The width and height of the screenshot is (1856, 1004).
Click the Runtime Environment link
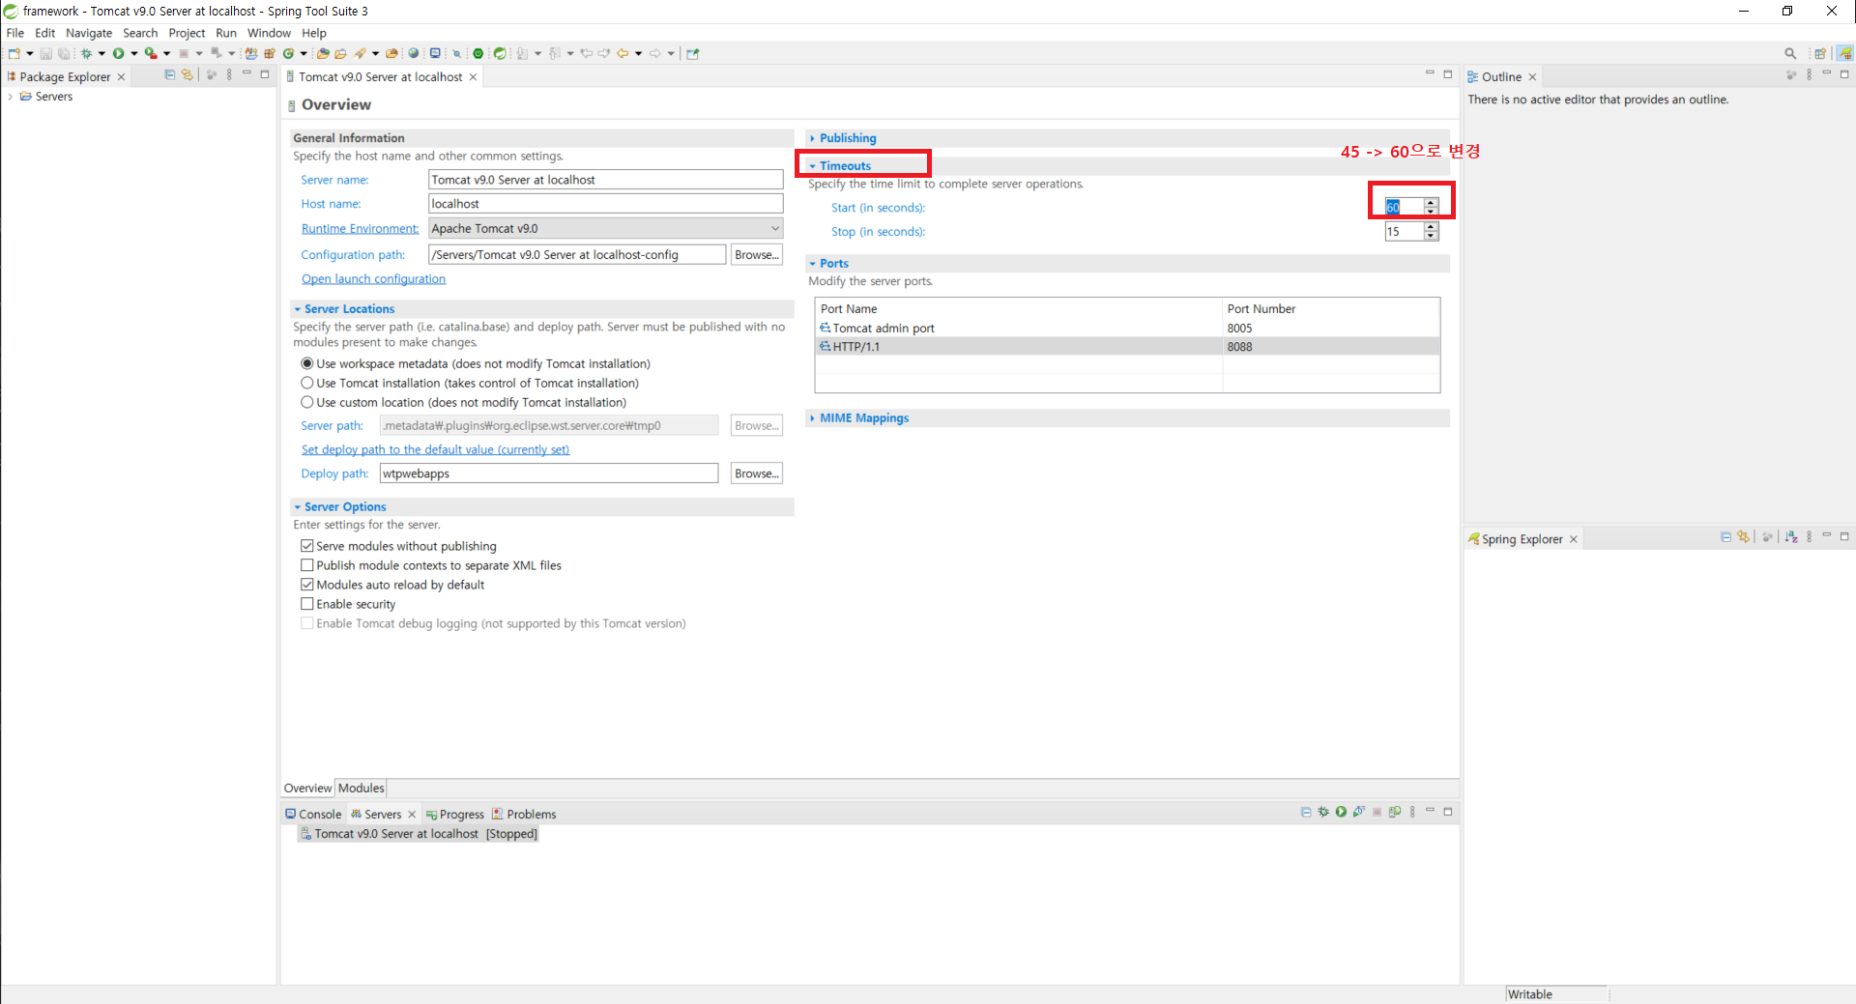tap(360, 229)
